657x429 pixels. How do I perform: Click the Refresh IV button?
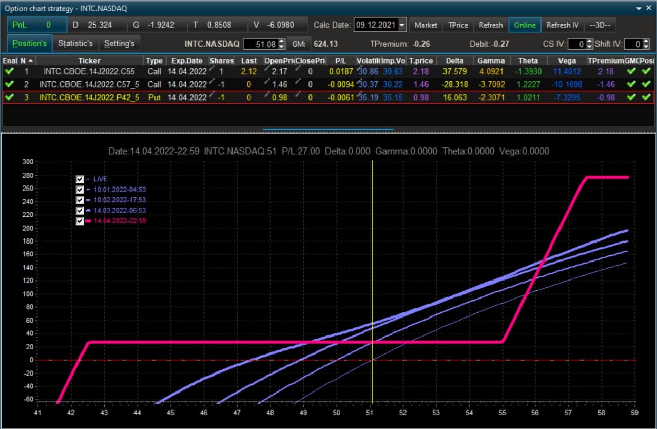563,25
